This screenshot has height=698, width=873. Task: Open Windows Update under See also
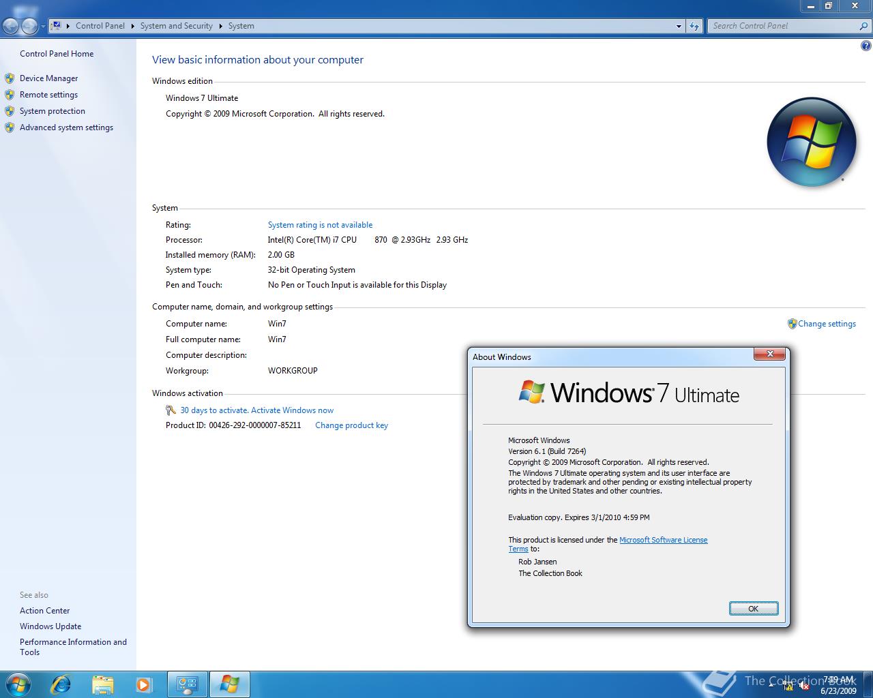pyautogui.click(x=50, y=626)
